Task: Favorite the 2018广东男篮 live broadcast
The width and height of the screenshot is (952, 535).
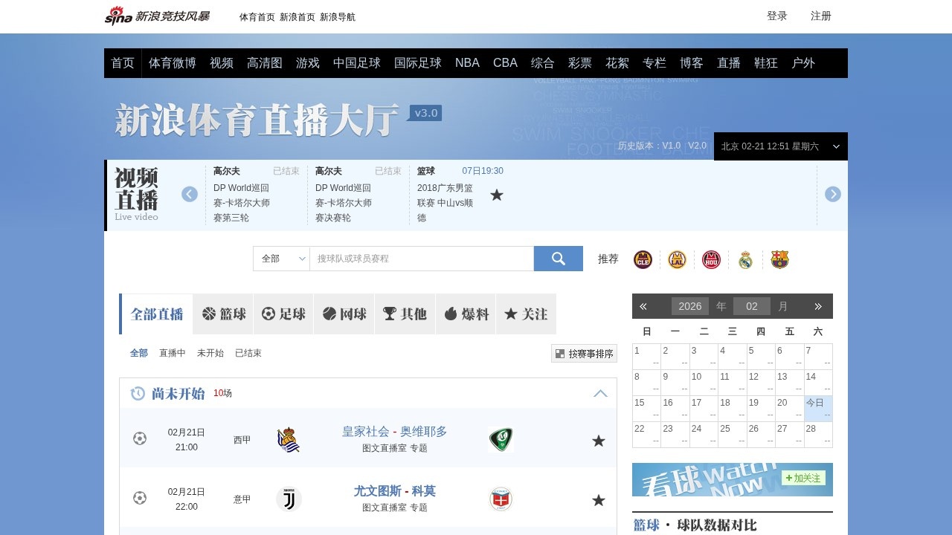Action: pos(496,195)
